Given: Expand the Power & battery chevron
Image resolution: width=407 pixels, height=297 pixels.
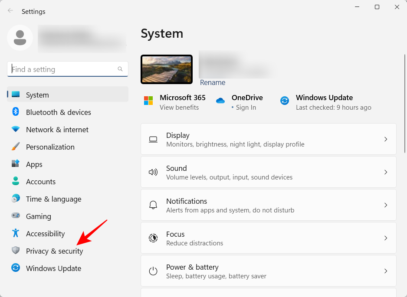Looking at the screenshot, I should click(x=386, y=271).
